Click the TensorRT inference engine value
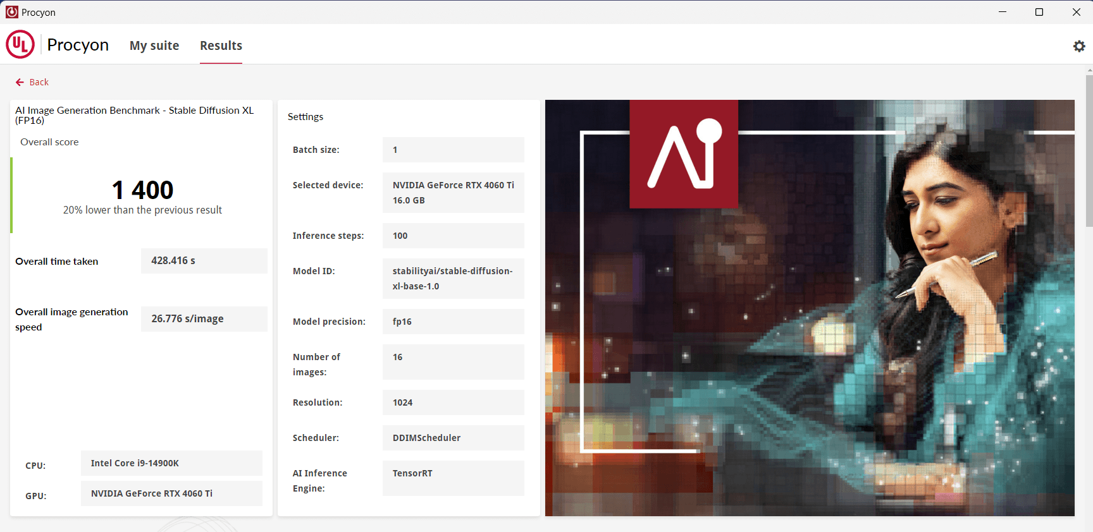Viewport: 1093px width, 532px height. tap(454, 478)
